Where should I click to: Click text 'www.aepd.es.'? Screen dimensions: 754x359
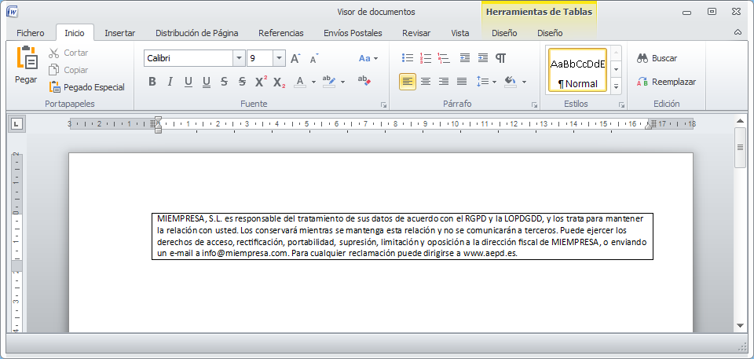pyautogui.click(x=490, y=253)
